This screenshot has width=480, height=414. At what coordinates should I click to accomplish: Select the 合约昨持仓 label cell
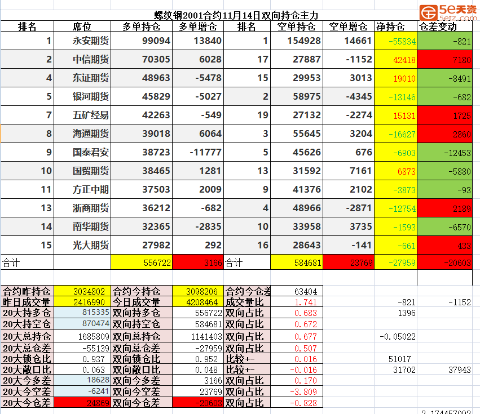pyautogui.click(x=27, y=291)
